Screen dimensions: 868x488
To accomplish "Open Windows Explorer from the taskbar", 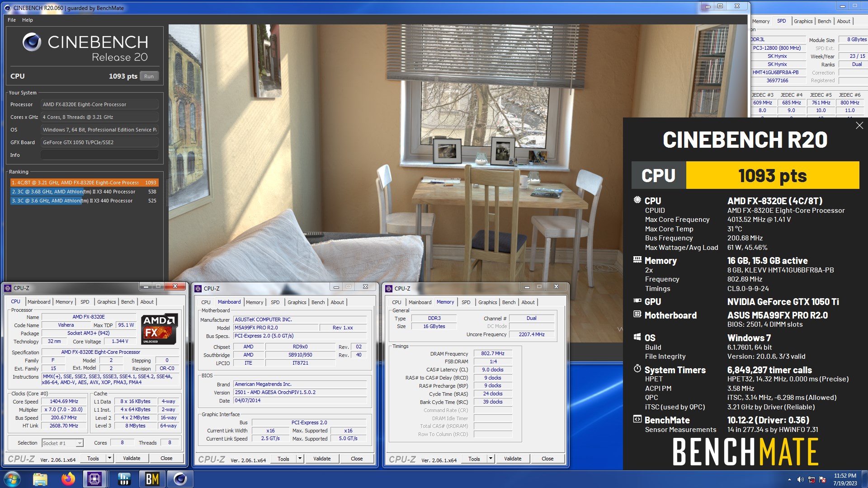I will (40, 479).
